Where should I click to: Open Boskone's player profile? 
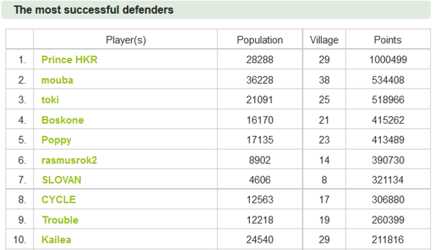click(x=62, y=120)
